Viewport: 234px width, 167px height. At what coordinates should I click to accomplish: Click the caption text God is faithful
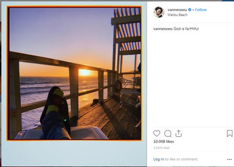point(186,29)
